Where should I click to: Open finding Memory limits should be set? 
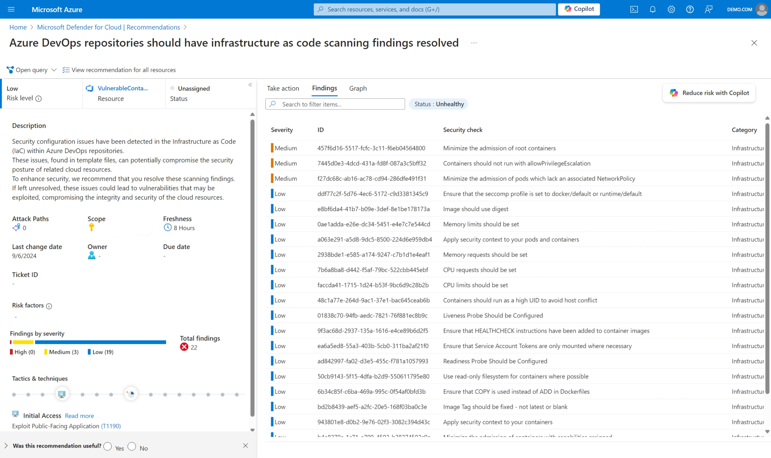click(481, 224)
